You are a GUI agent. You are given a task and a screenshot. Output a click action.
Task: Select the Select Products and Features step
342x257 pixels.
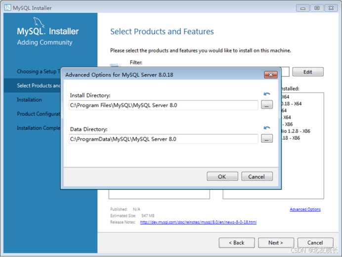click(32, 86)
